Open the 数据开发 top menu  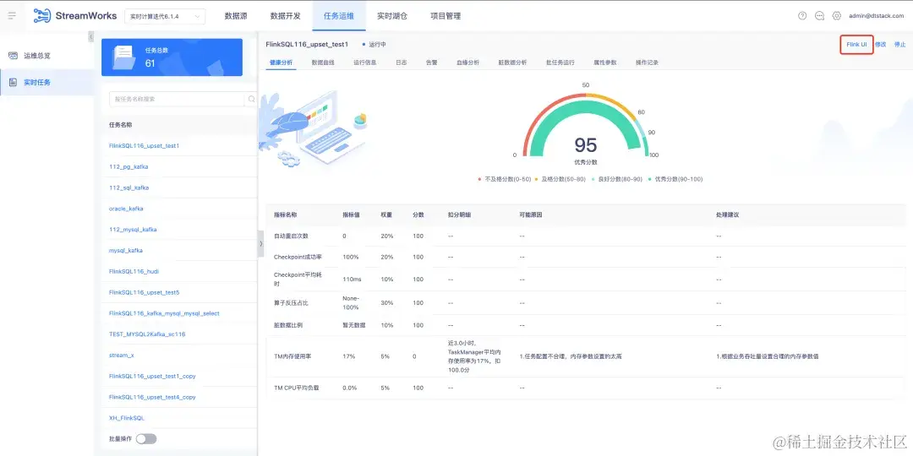[286, 16]
